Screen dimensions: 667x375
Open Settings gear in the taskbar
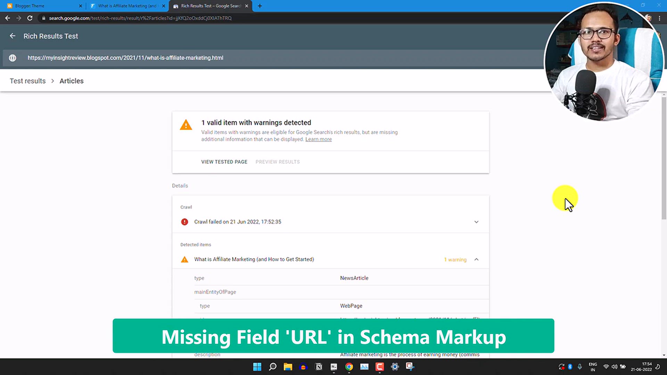click(395, 367)
